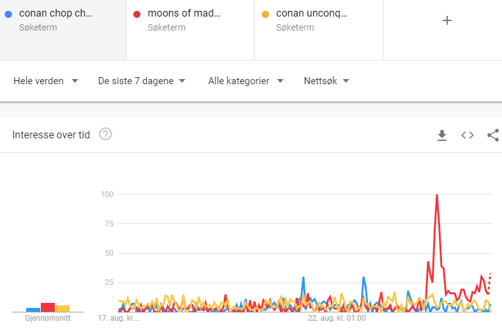The height and width of the screenshot is (329, 502).
Task: Click the Interesse over tid heading
Action: [x=51, y=135]
